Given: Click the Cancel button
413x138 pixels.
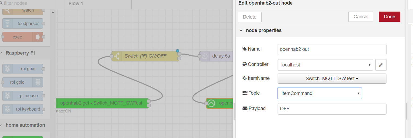Looking at the screenshot, I should (x=361, y=17).
